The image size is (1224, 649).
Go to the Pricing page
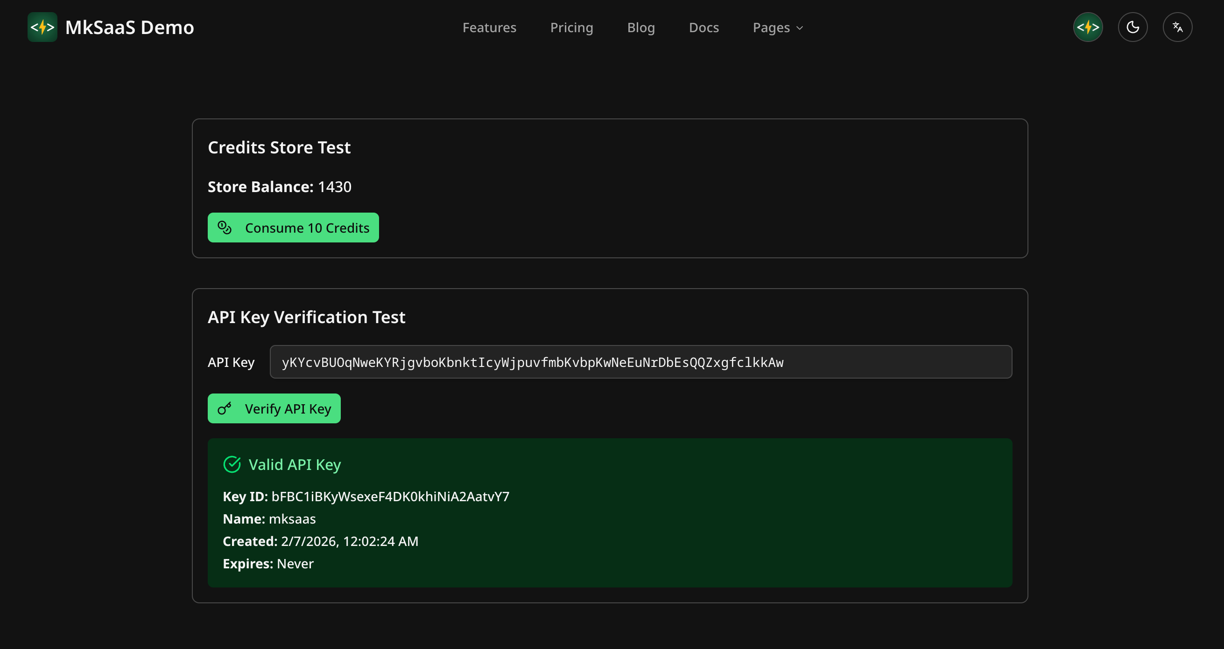571,28
